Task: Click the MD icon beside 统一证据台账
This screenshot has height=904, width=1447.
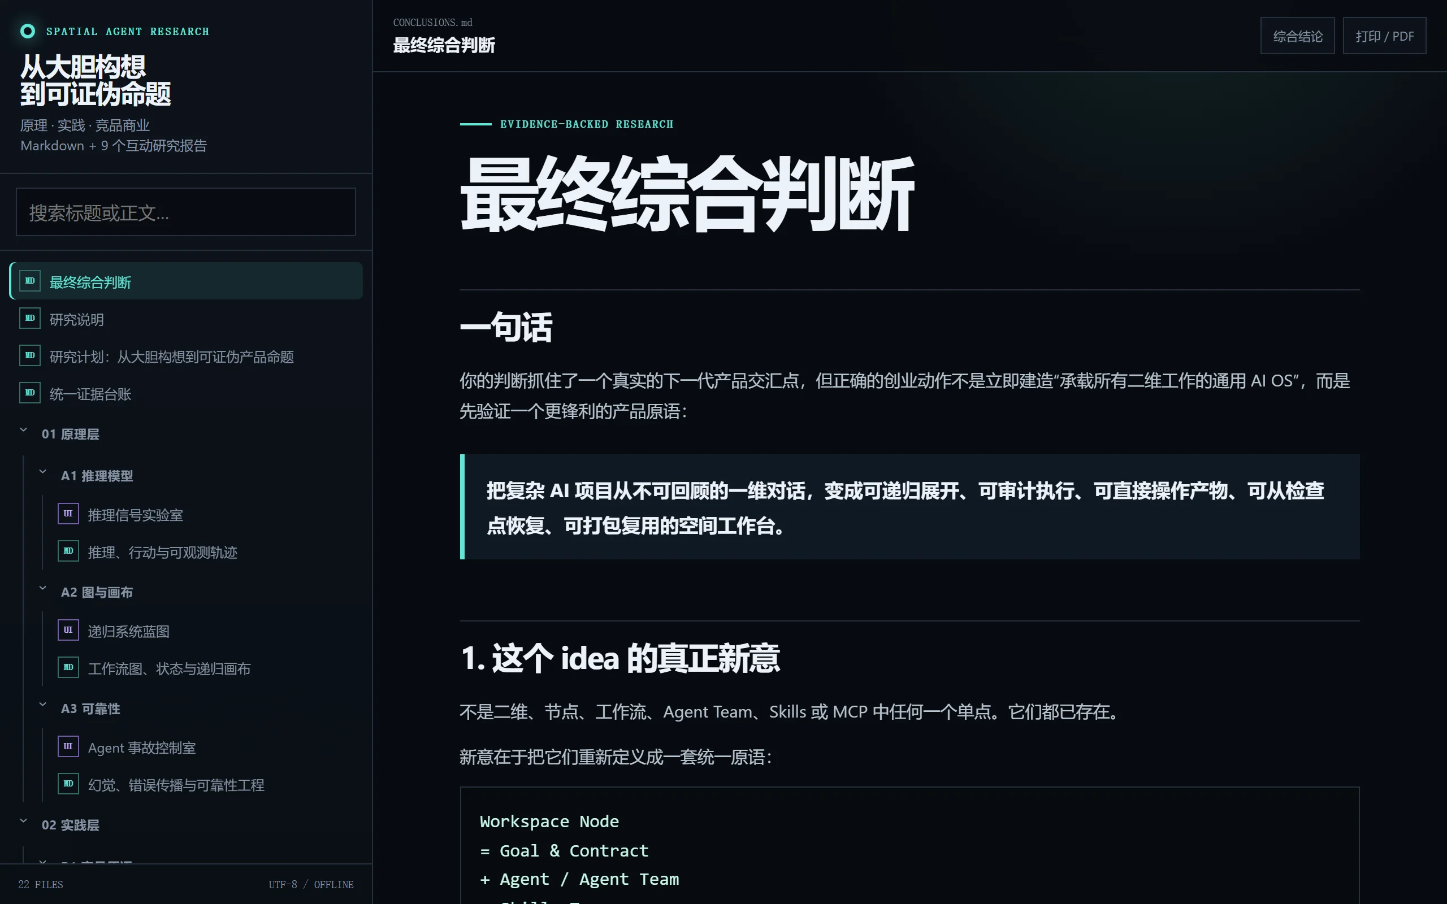Action: coord(30,393)
